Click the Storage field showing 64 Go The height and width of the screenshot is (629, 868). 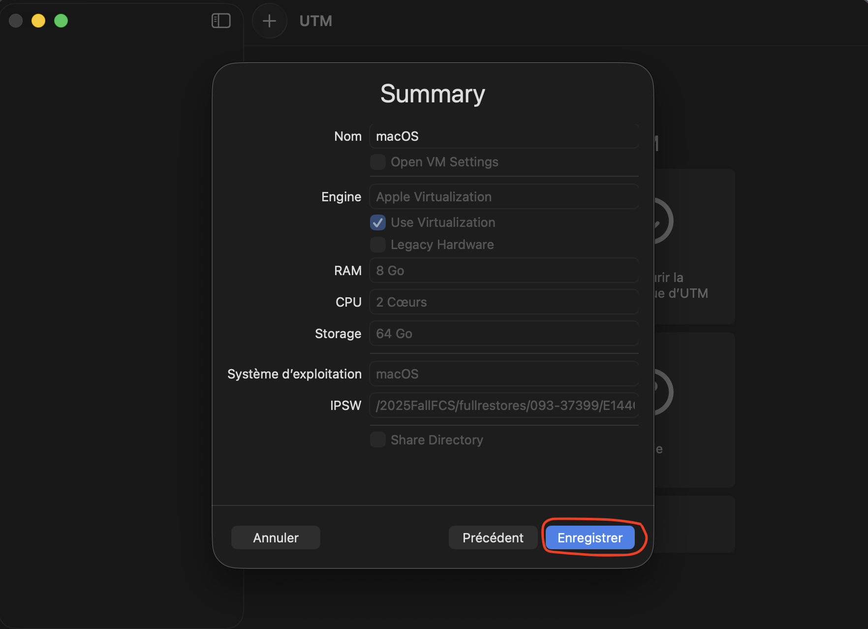tap(504, 334)
